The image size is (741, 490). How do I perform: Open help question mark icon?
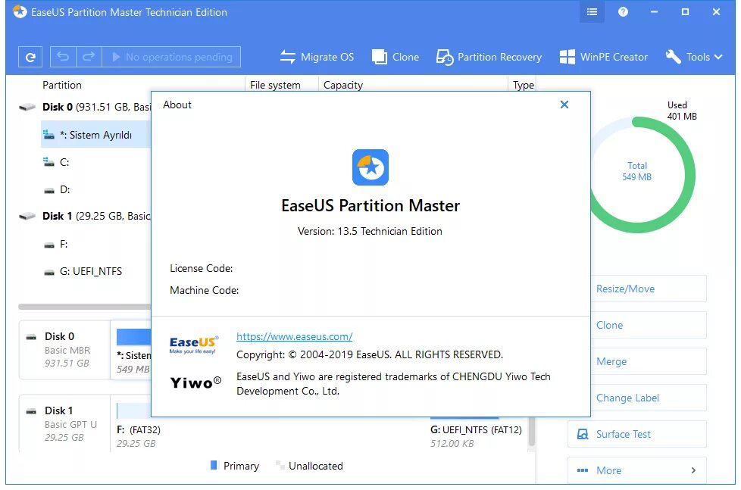pyautogui.click(x=623, y=12)
